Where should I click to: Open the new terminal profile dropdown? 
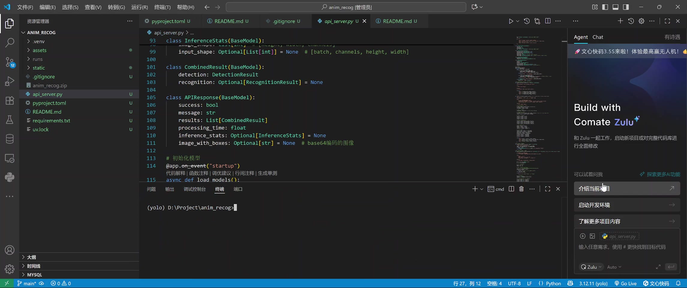click(482, 189)
